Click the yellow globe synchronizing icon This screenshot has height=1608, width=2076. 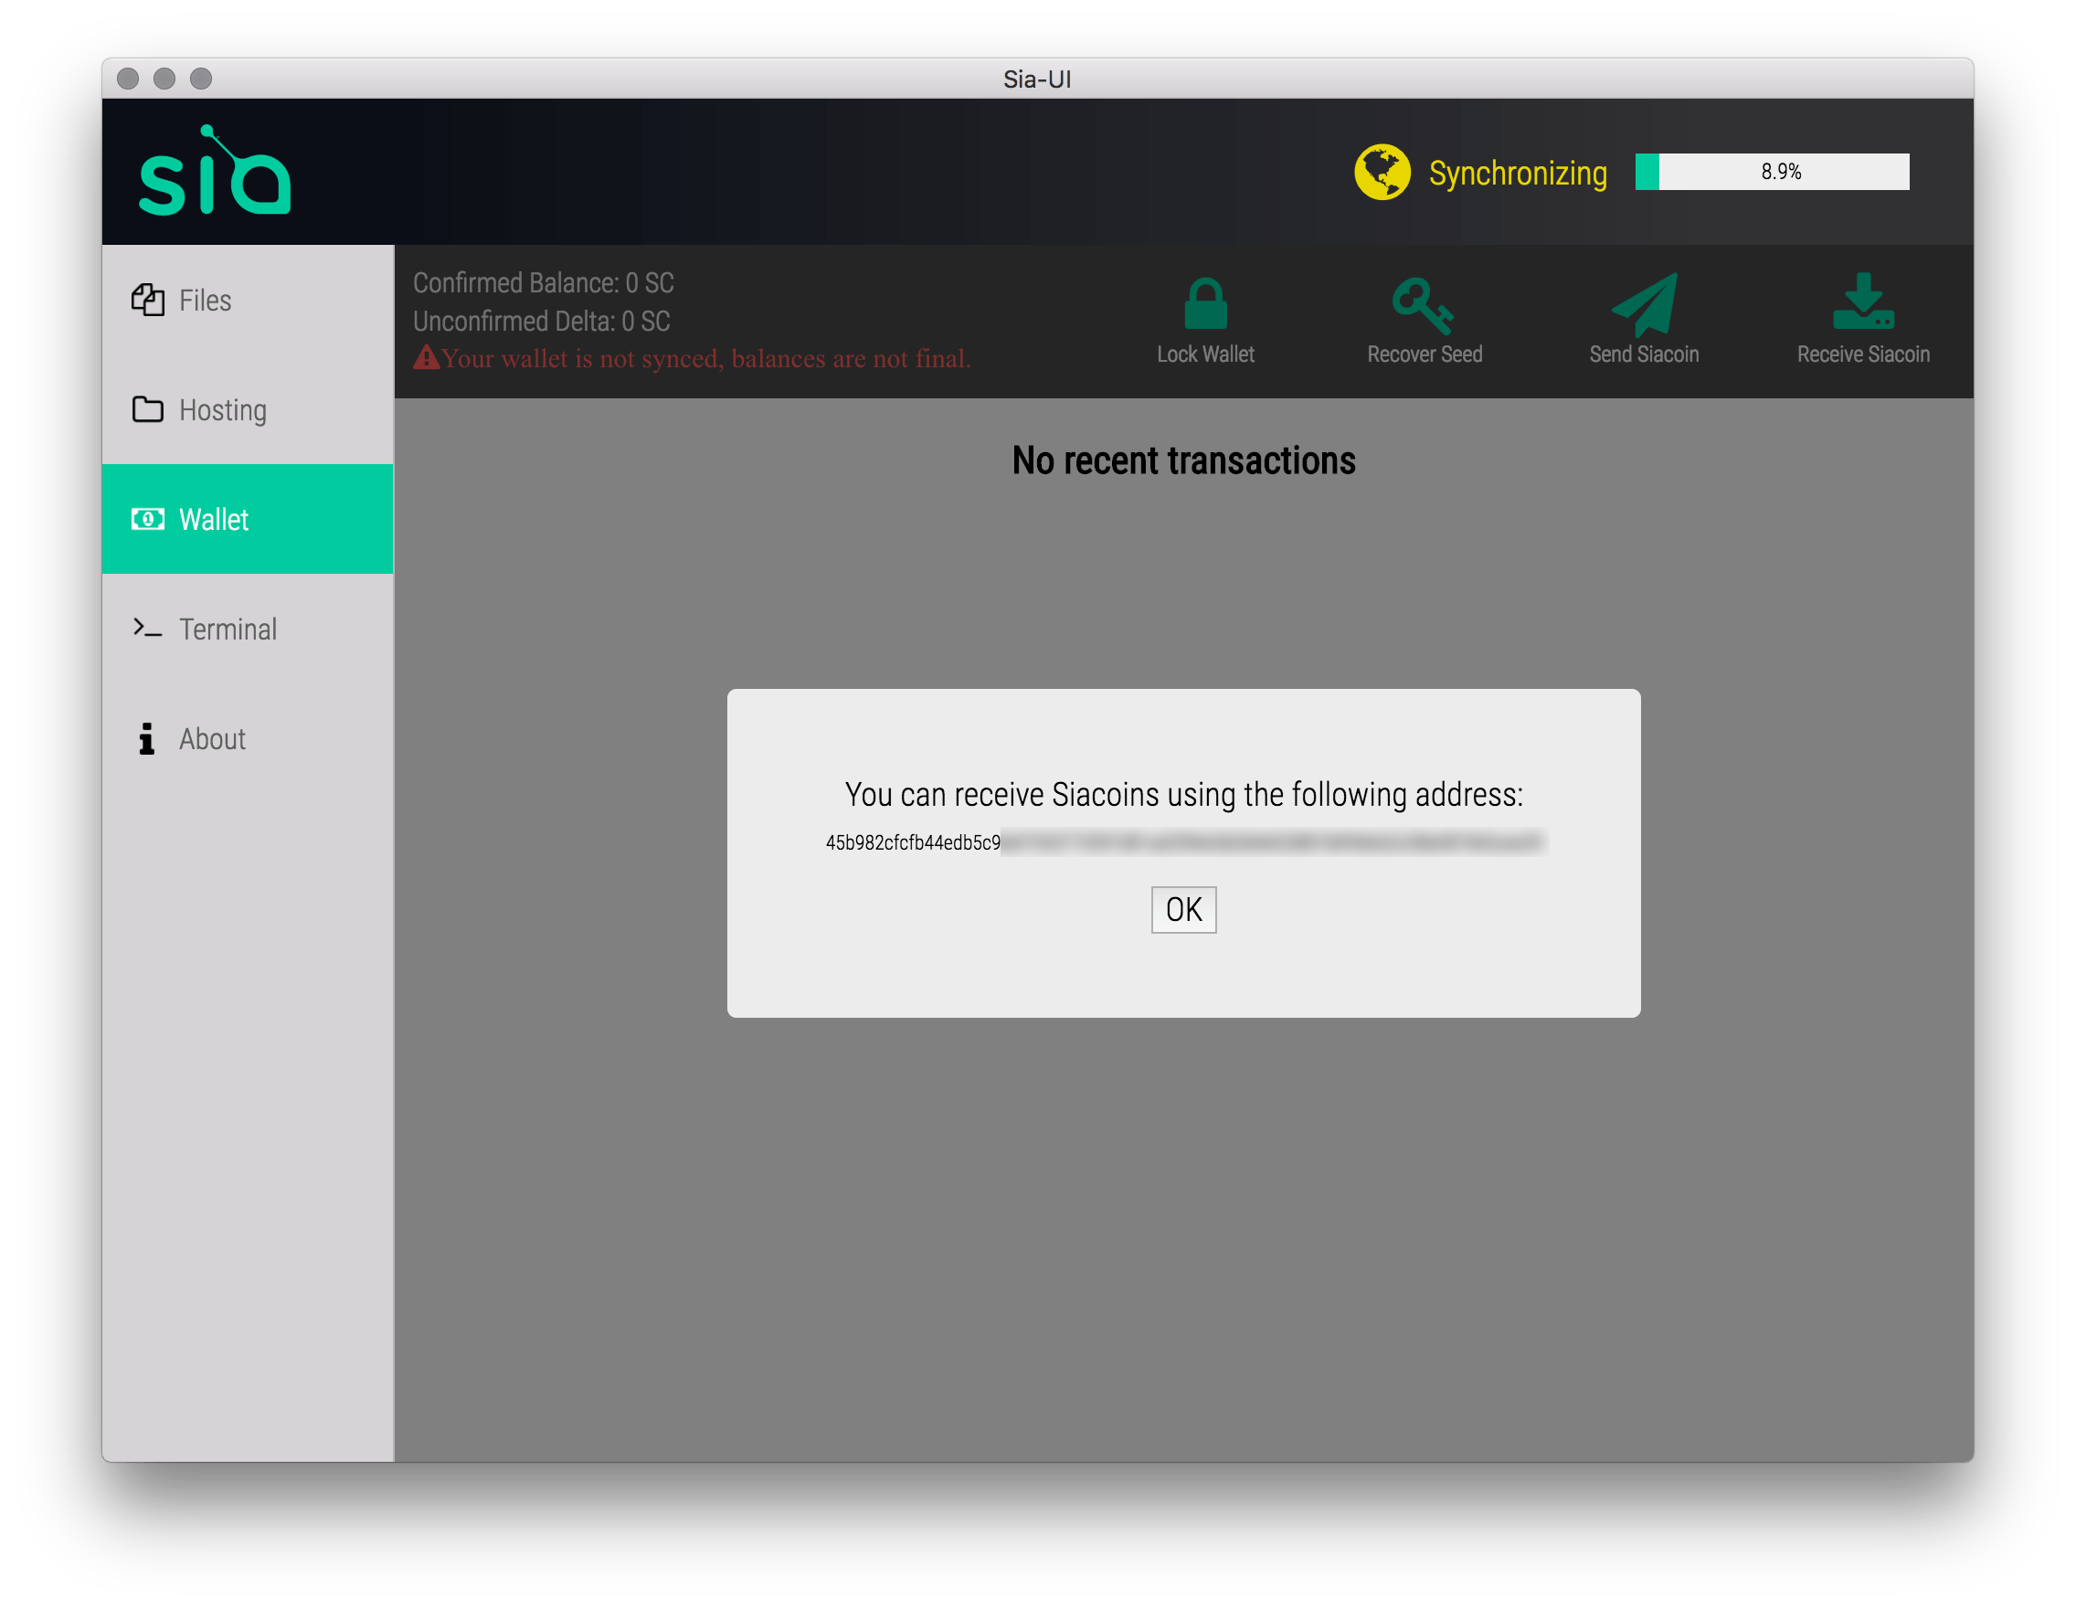tap(1382, 172)
